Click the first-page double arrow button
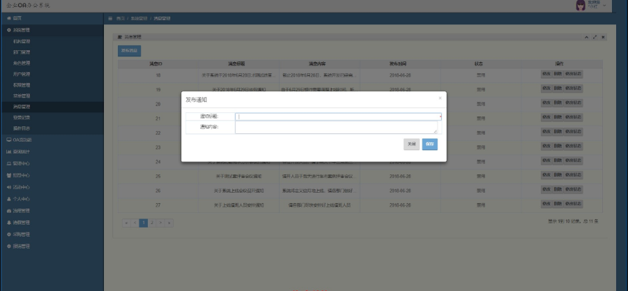 coord(126,223)
